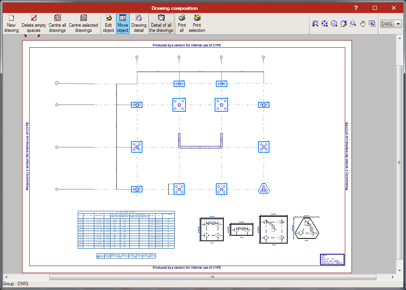Viewport: 406px width, 290px height.
Task: Click the zoom extents icon
Action: [x=324, y=24]
